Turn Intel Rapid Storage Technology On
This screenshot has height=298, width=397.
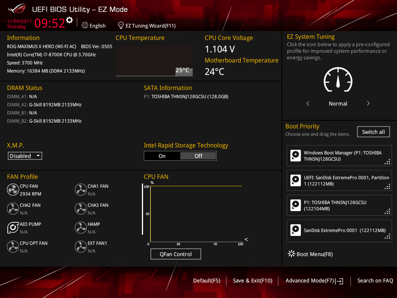point(162,156)
